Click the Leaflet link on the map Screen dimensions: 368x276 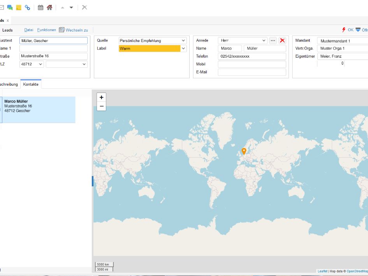point(322,271)
